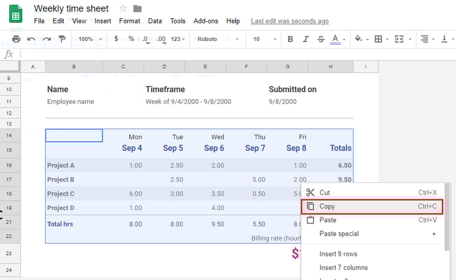Click the Week of 9/4/2000 - 9/8/2000 cell
The image size is (456, 280).
[189, 102]
